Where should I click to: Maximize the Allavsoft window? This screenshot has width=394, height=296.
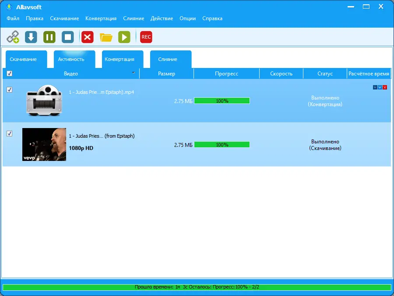point(366,7)
